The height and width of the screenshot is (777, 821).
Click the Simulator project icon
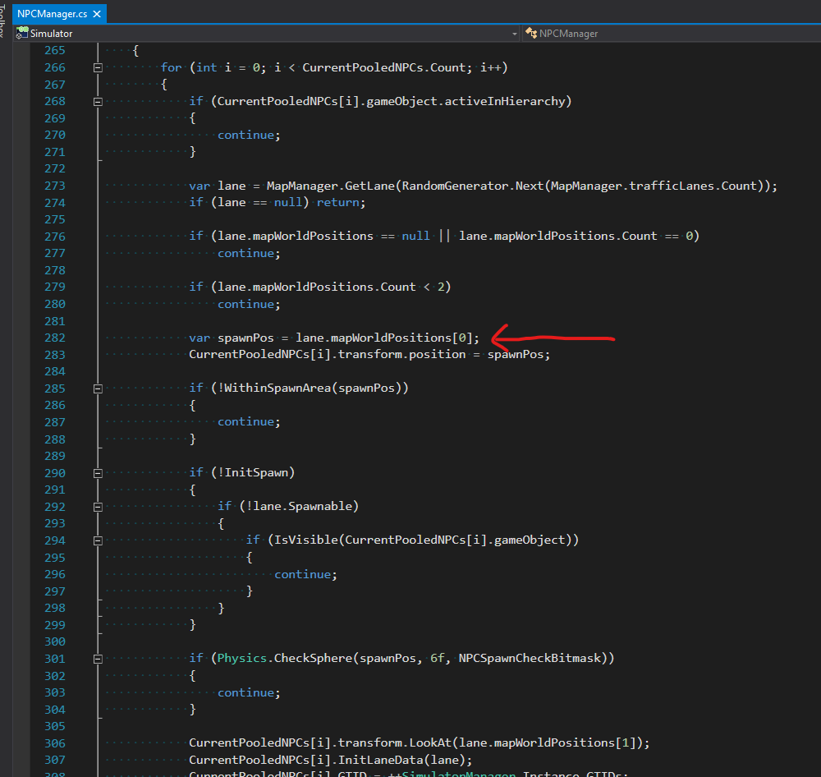22,33
